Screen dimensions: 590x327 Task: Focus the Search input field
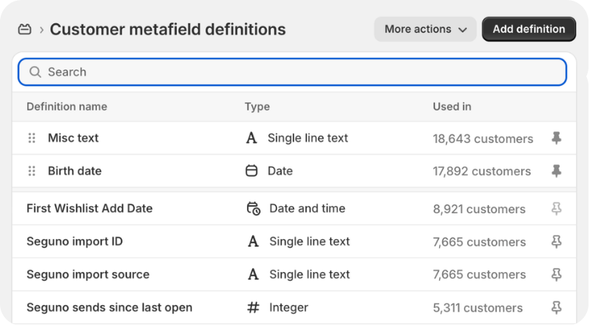click(292, 72)
